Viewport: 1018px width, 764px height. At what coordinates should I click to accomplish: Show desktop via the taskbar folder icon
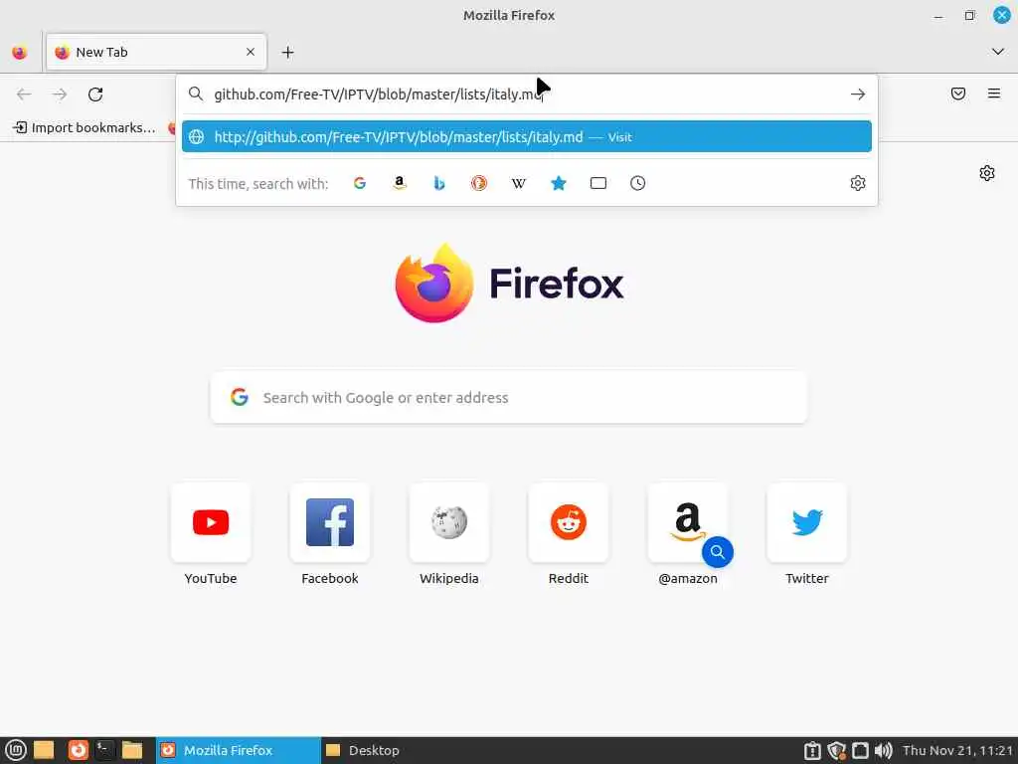click(x=44, y=750)
